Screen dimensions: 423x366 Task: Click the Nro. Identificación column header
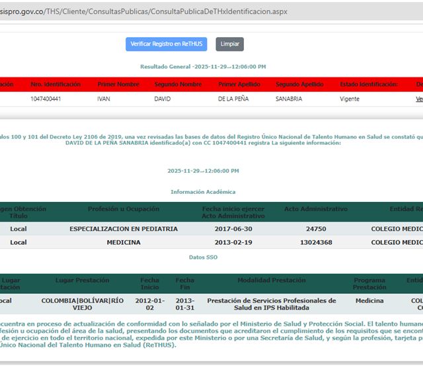pyautogui.click(x=56, y=84)
